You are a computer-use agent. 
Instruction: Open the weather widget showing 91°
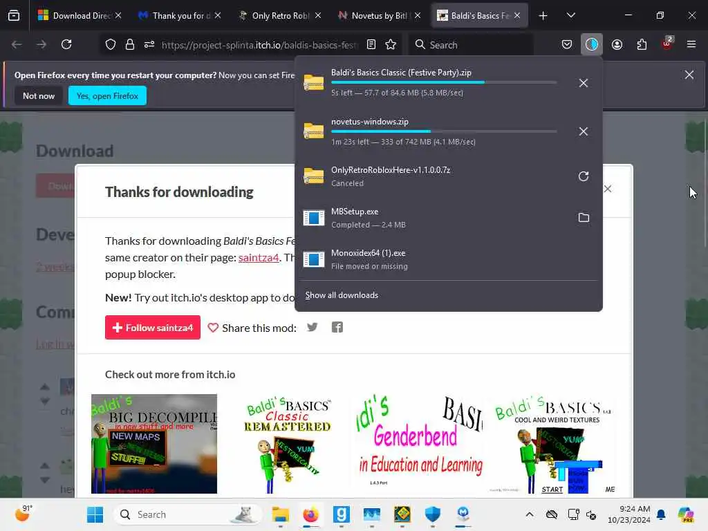(24, 514)
